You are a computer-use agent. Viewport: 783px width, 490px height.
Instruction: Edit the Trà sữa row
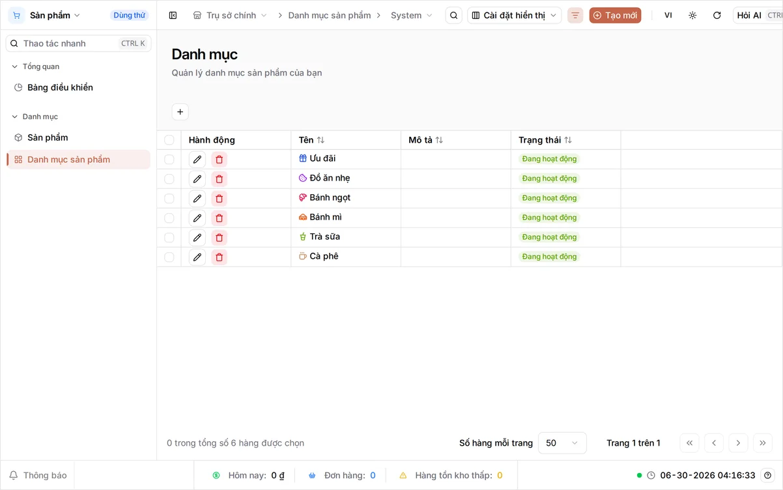tap(197, 238)
